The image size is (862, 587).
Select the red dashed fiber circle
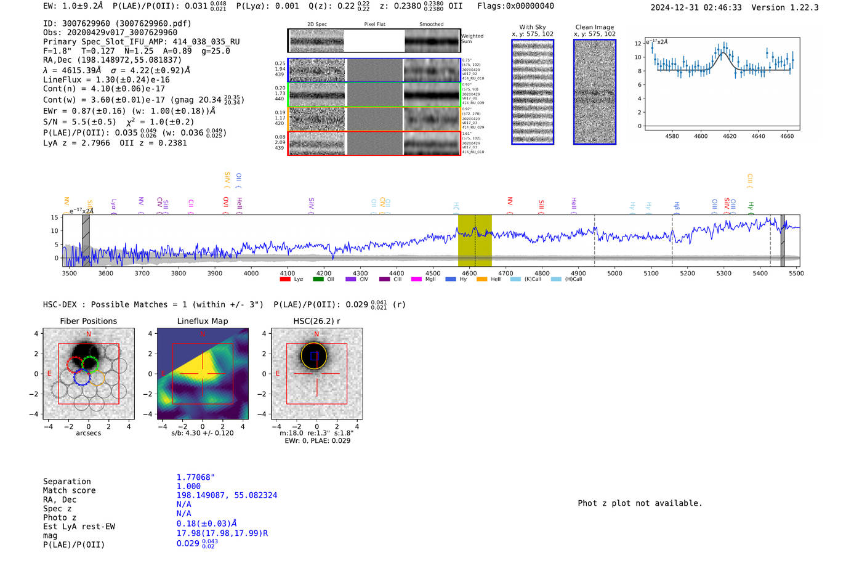click(75, 365)
